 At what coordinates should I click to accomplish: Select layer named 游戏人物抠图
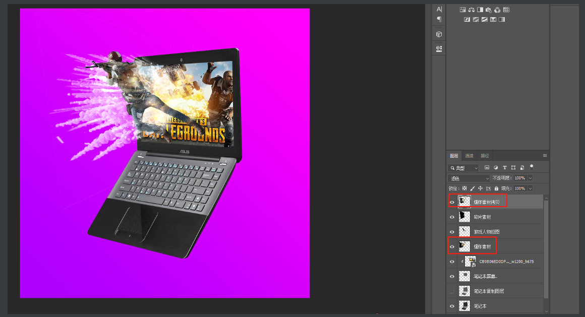(487, 232)
